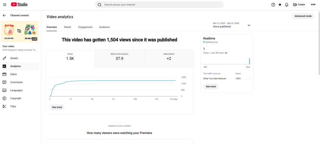
Task: Click the YouTube Studio logo
Action: click(19, 4)
